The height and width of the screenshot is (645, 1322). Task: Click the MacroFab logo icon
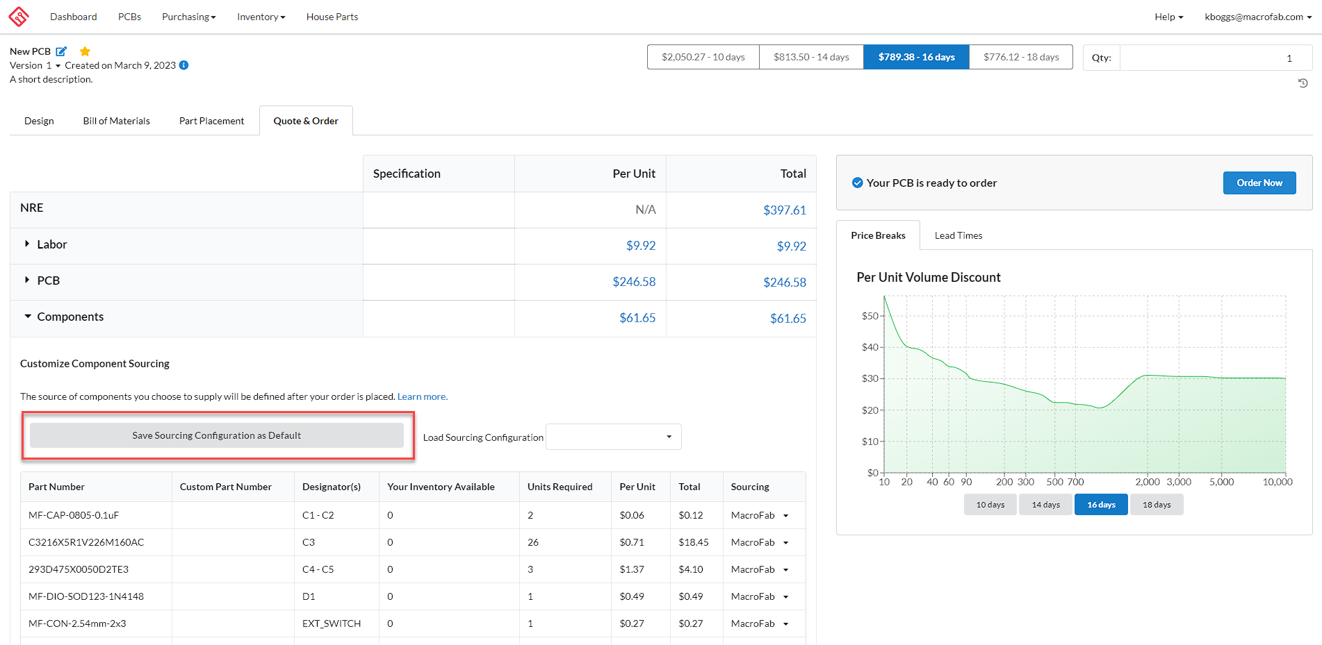[x=19, y=17]
